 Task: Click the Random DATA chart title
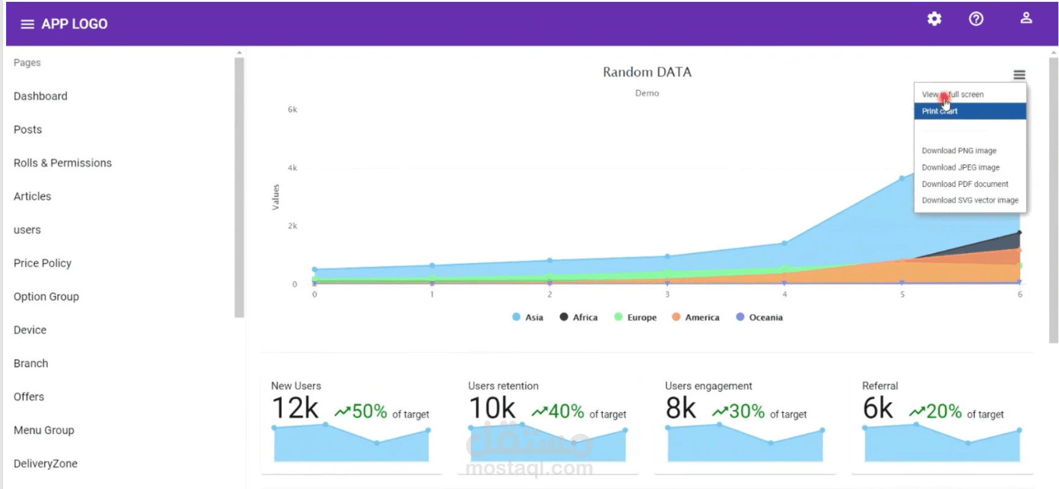coord(647,72)
